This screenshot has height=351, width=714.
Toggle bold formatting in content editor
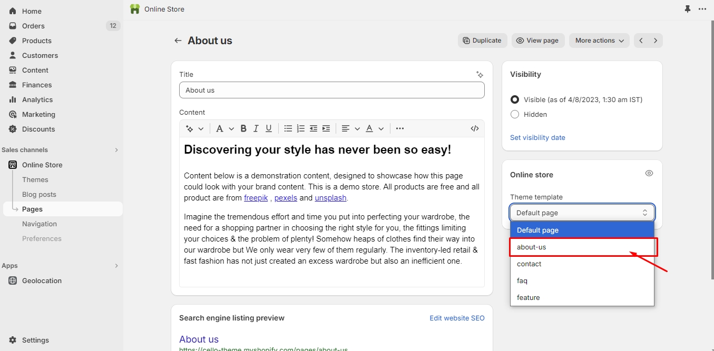point(243,128)
